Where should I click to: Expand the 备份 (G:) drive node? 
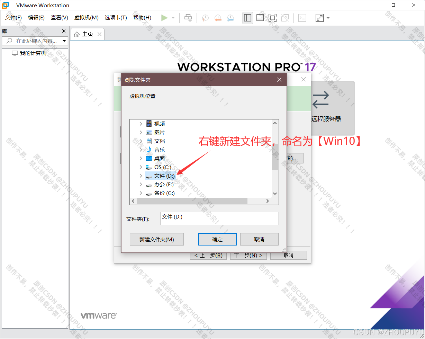coord(141,193)
